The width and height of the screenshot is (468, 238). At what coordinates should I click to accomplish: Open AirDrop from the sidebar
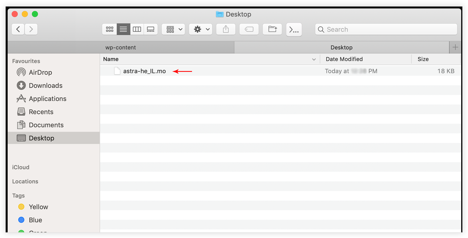40,72
